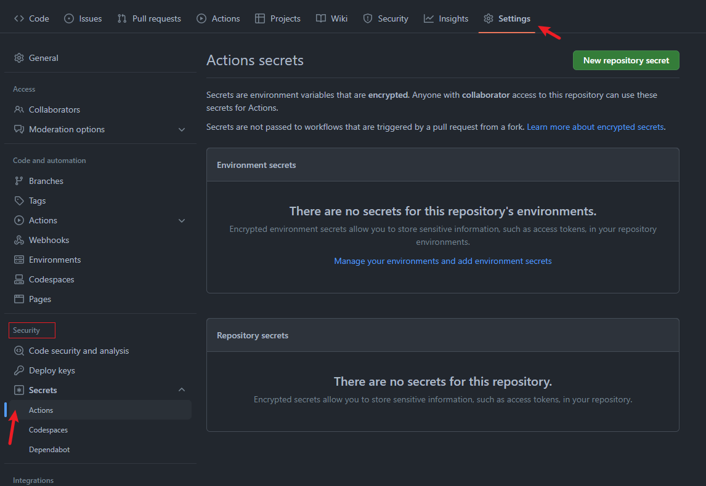The height and width of the screenshot is (486, 706).
Task: Select Dependabot under Secrets
Action: click(49, 450)
